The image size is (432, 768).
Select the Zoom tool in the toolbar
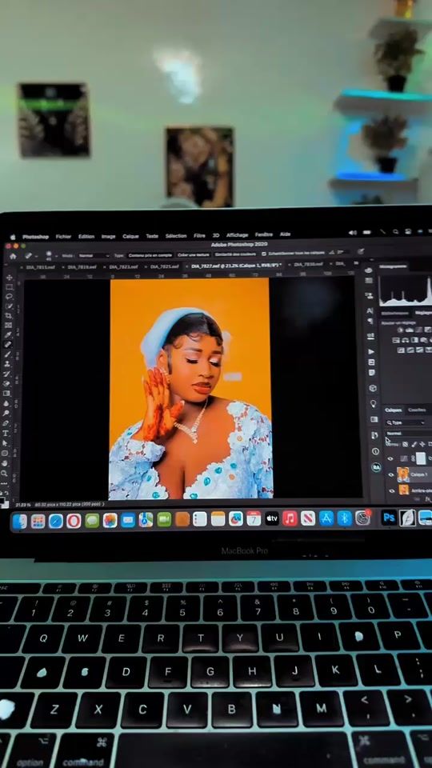click(5, 473)
